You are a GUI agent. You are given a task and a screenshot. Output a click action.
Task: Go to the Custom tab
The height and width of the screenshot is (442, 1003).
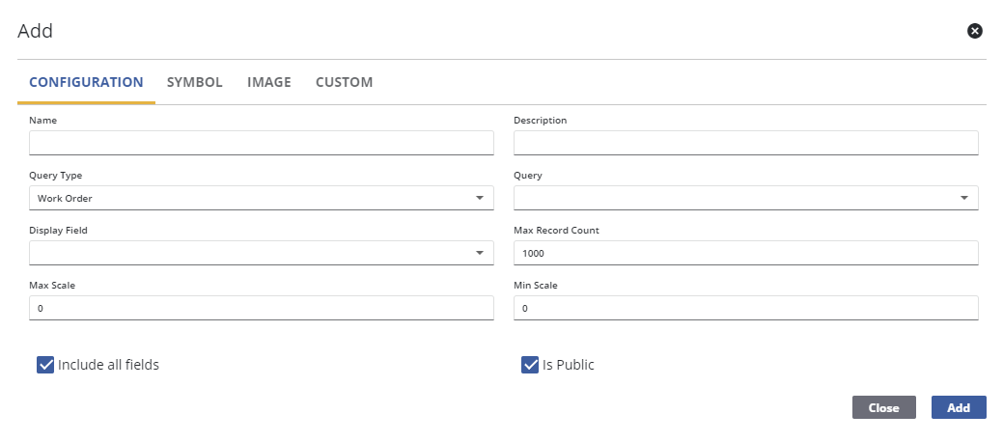[344, 82]
